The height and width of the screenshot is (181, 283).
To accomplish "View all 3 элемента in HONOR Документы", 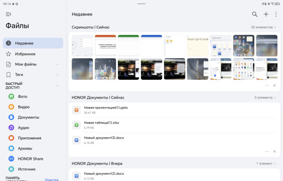I will point(265,98).
